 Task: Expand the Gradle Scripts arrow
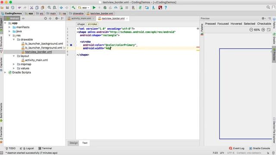[x=5, y=72]
